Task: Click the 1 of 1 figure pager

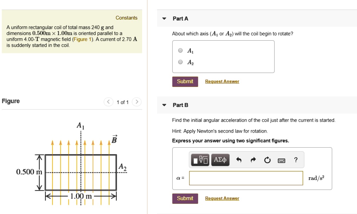Action: coord(123,102)
